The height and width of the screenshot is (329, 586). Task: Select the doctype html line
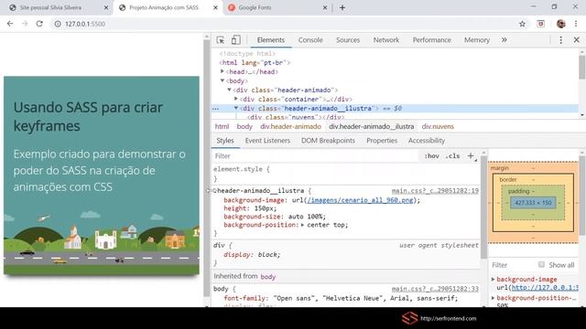247,54
